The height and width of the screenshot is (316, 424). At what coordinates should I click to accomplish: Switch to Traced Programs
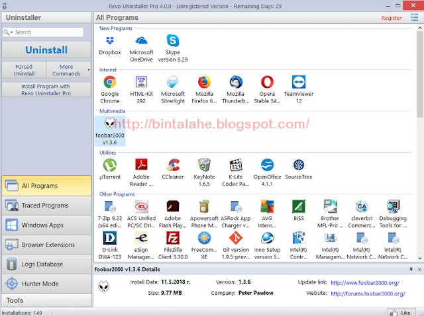tap(46, 206)
